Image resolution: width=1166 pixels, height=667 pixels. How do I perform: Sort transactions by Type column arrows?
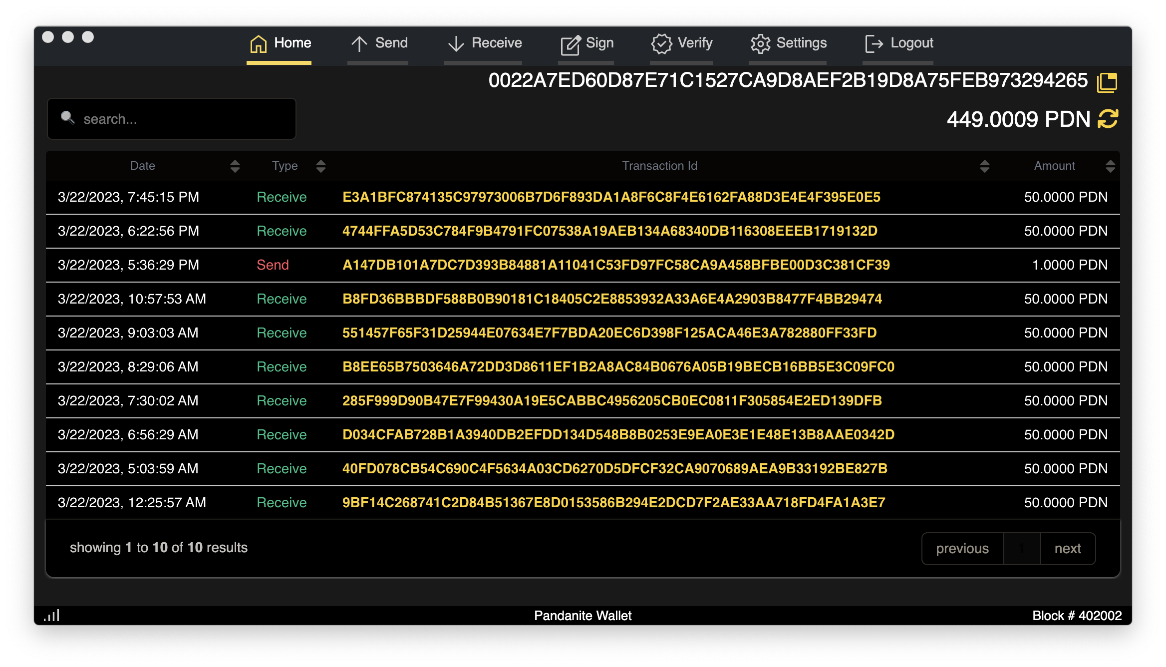[x=321, y=166]
